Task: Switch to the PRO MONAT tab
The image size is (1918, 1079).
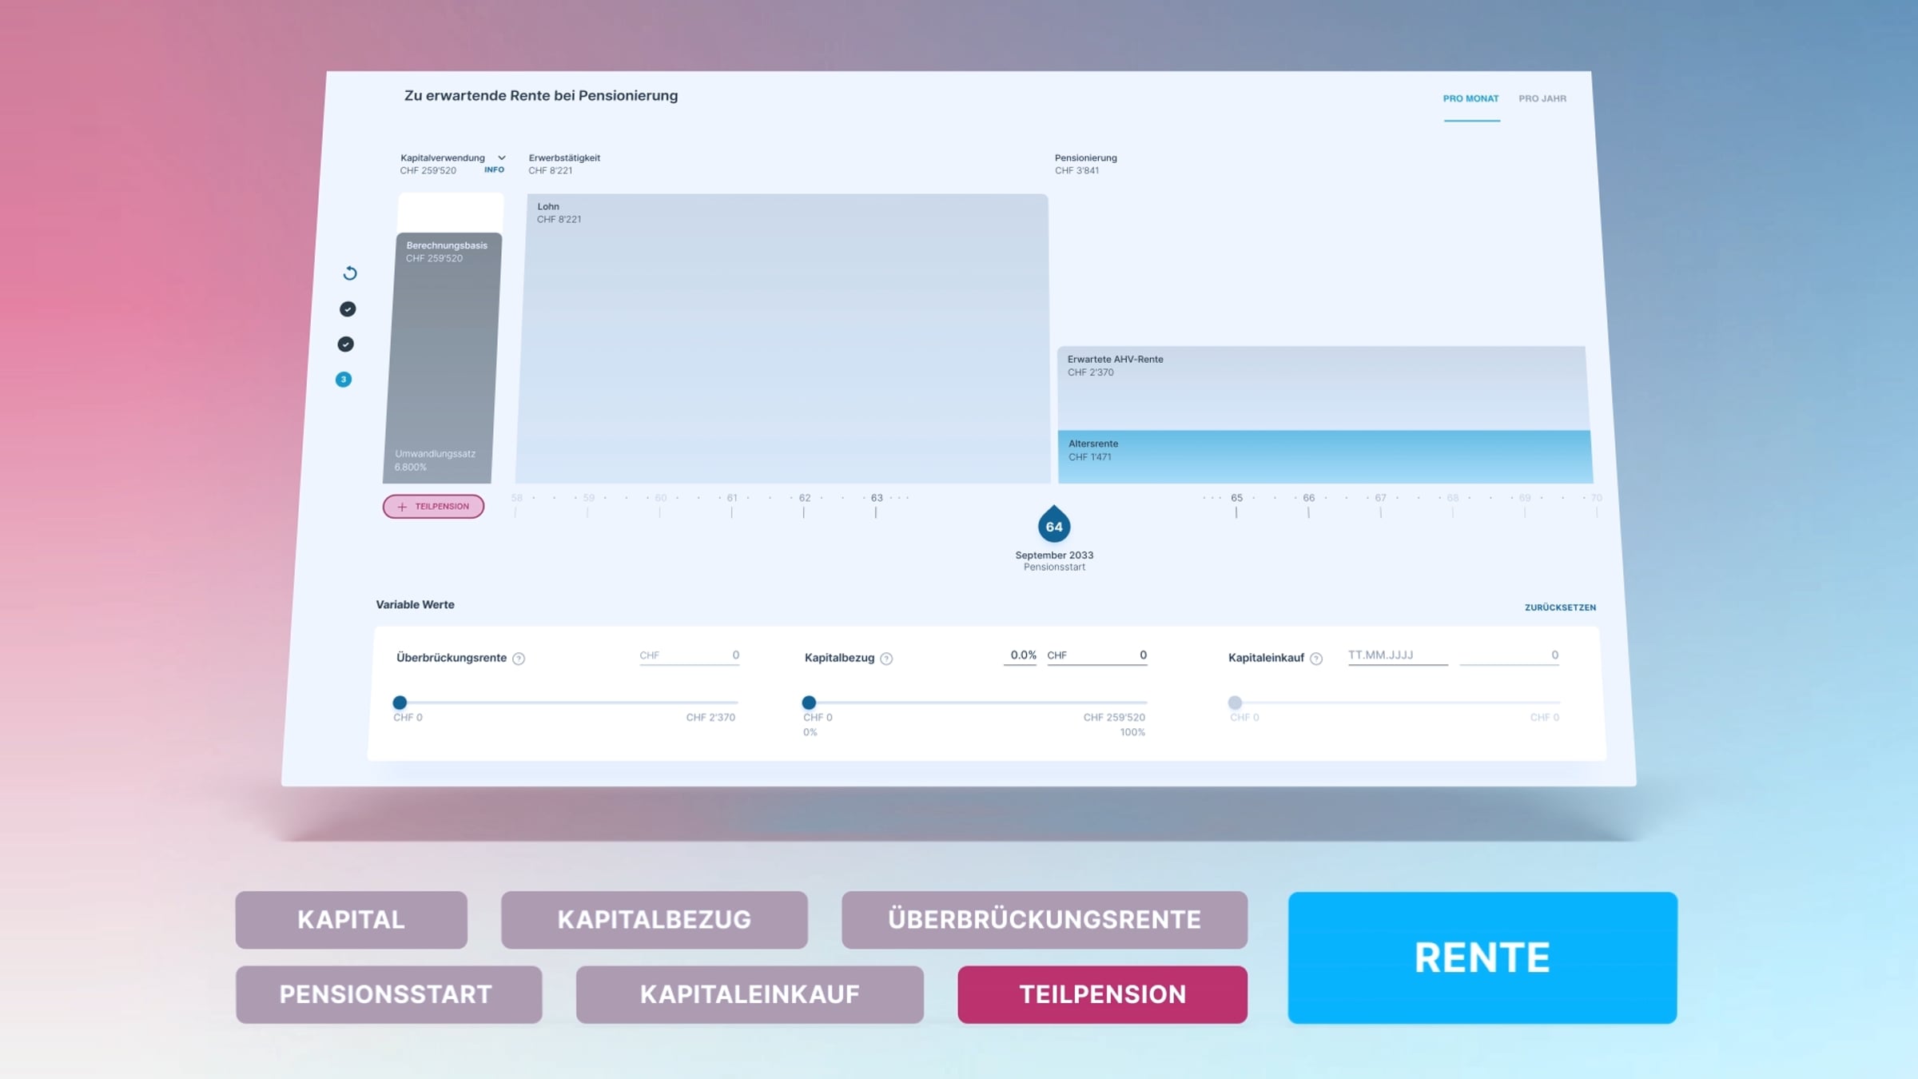Action: pyautogui.click(x=1470, y=98)
